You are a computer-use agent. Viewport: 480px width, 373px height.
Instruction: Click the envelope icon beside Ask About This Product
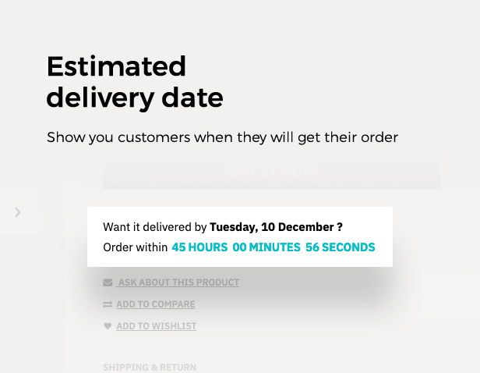tap(108, 282)
